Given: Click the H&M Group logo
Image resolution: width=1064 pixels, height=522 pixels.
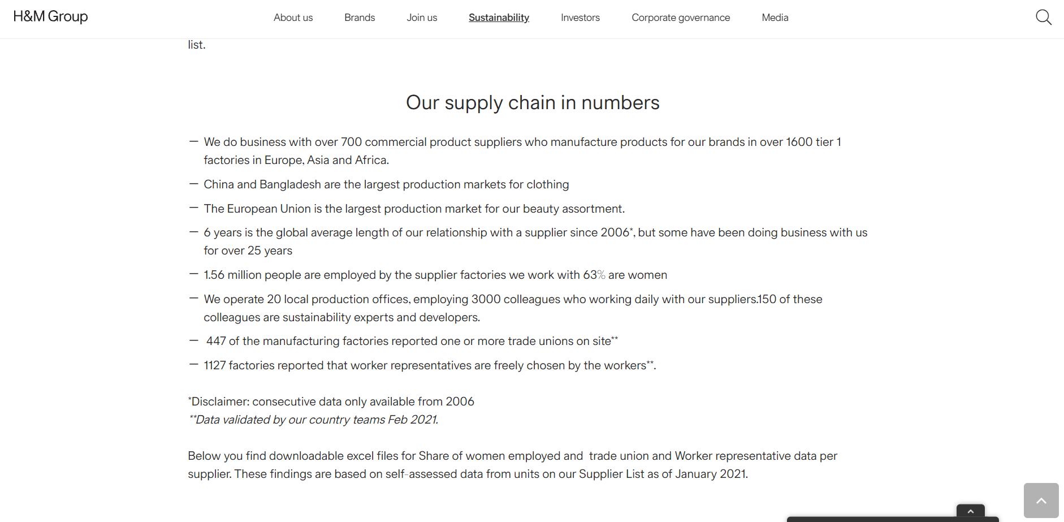Looking at the screenshot, I should [50, 16].
